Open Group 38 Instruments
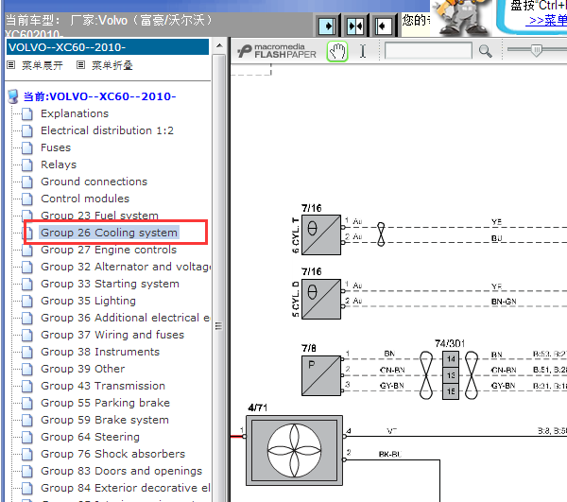 click(x=100, y=352)
